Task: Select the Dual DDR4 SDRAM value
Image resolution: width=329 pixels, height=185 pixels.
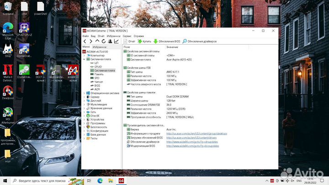Action: coord(177,97)
